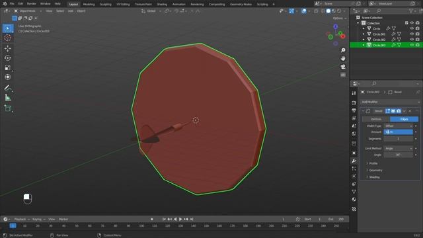This screenshot has height=238, width=423.
Task: Open the Tool properties tab
Action: [354, 93]
